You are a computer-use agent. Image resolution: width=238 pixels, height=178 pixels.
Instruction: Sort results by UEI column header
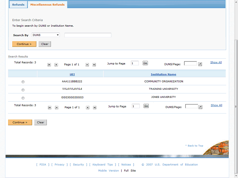72,75
